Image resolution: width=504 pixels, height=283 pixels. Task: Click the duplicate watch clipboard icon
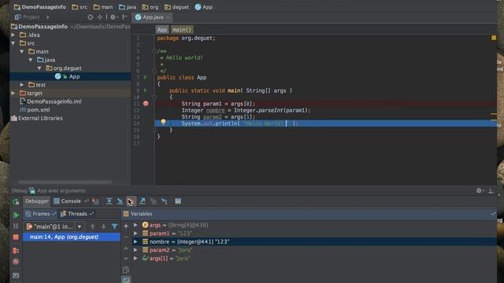tap(126, 270)
